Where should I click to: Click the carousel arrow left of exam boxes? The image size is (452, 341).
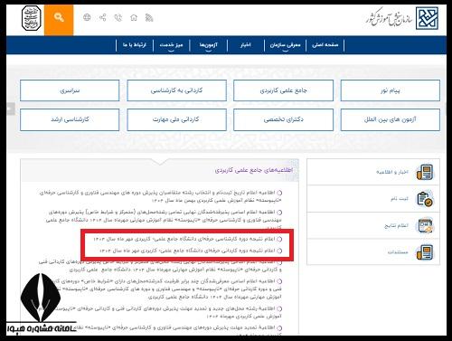[11, 109]
